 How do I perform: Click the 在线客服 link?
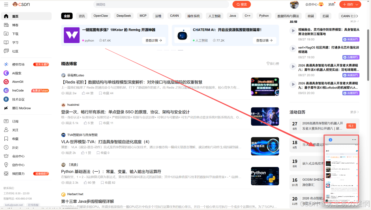pos(33,205)
